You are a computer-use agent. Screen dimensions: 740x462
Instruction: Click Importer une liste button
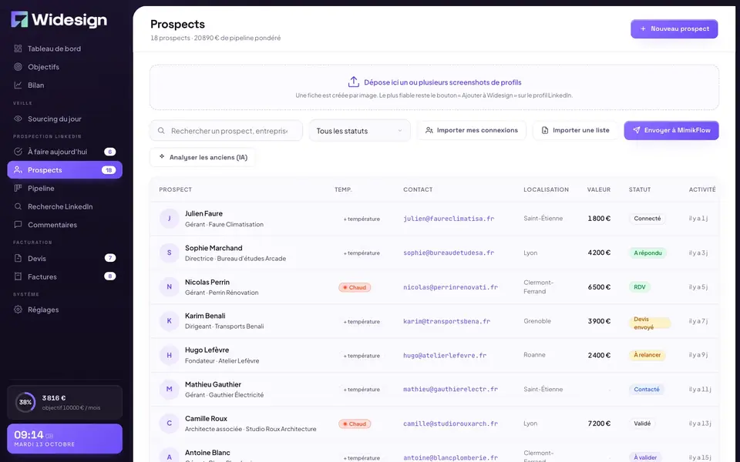[x=575, y=130]
